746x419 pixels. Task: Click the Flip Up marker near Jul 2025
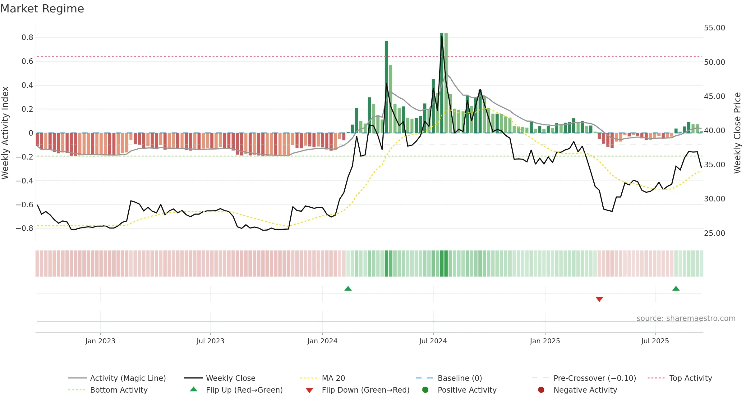coord(676,289)
